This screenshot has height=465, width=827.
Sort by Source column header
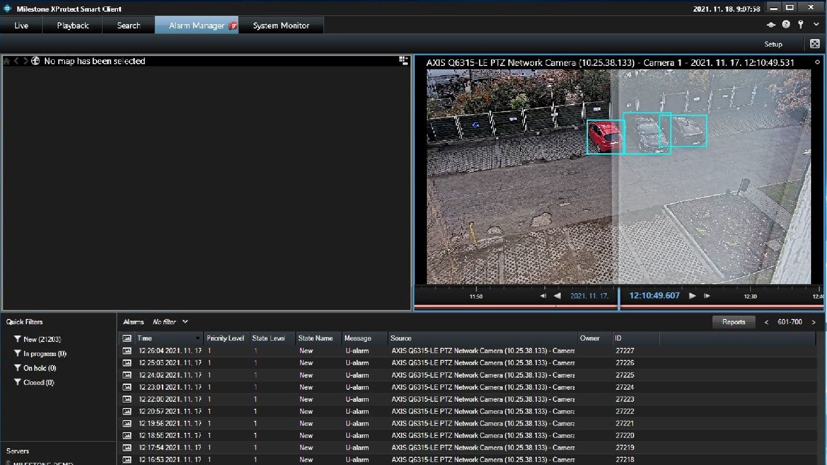pos(482,338)
